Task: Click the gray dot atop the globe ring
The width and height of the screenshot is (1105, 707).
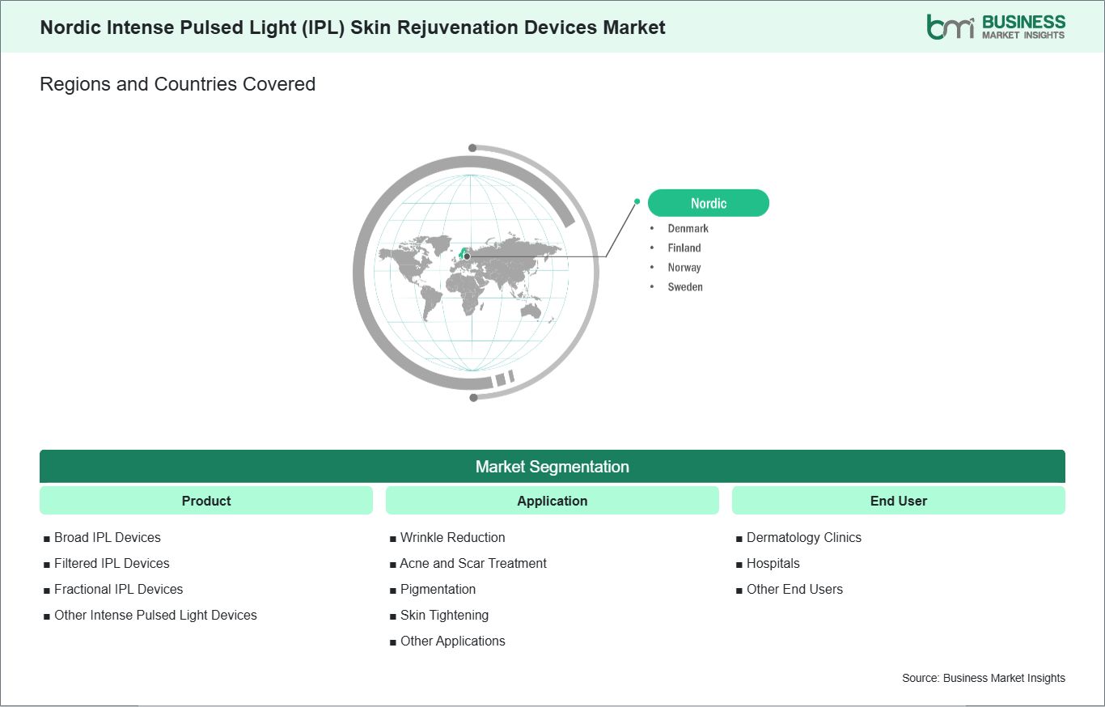Action: pyautogui.click(x=472, y=148)
